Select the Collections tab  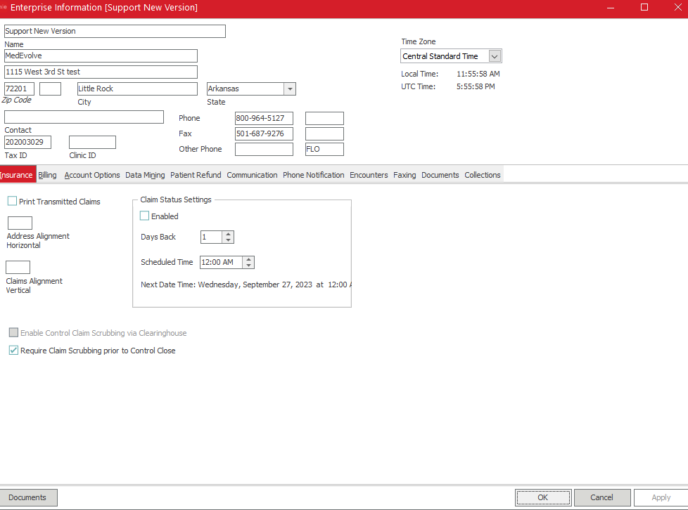point(482,175)
